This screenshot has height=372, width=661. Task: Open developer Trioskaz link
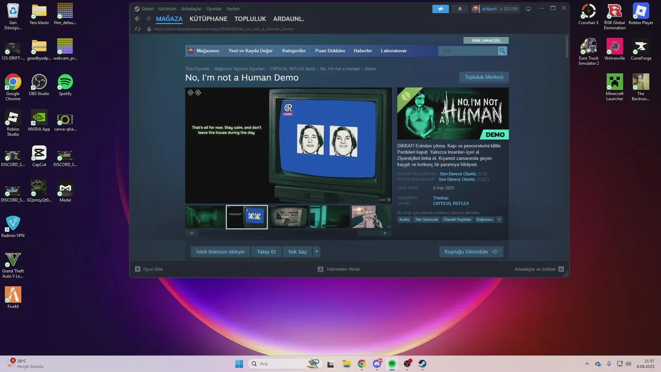click(441, 198)
